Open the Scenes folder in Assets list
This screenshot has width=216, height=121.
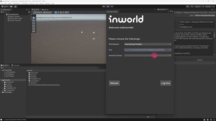click(x=32, y=75)
